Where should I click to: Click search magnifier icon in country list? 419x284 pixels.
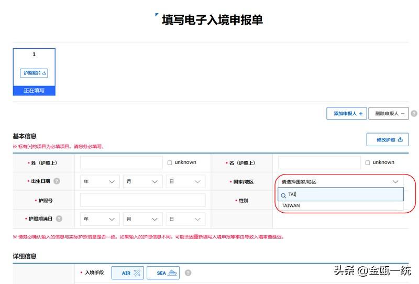(283, 196)
